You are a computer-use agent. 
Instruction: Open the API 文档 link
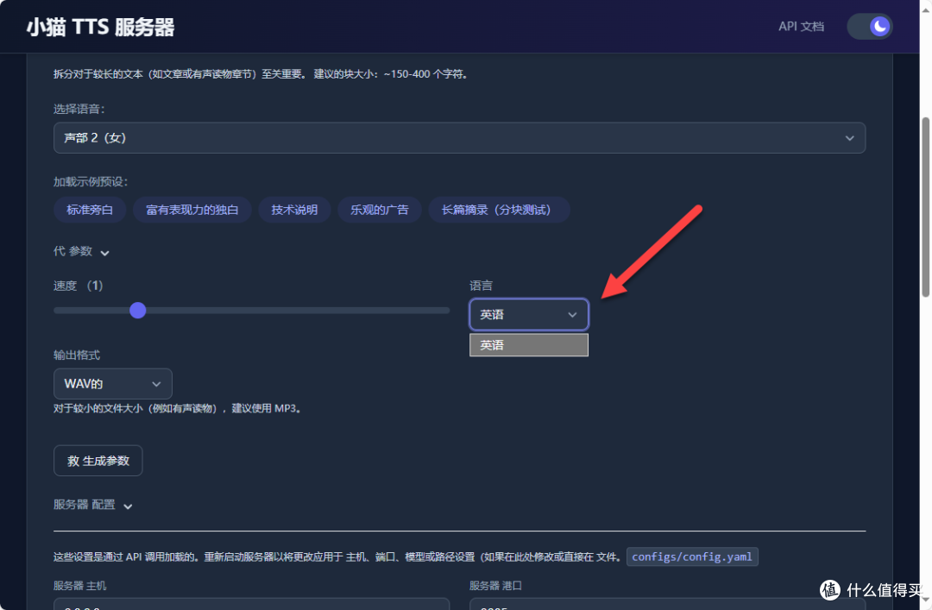[801, 26]
